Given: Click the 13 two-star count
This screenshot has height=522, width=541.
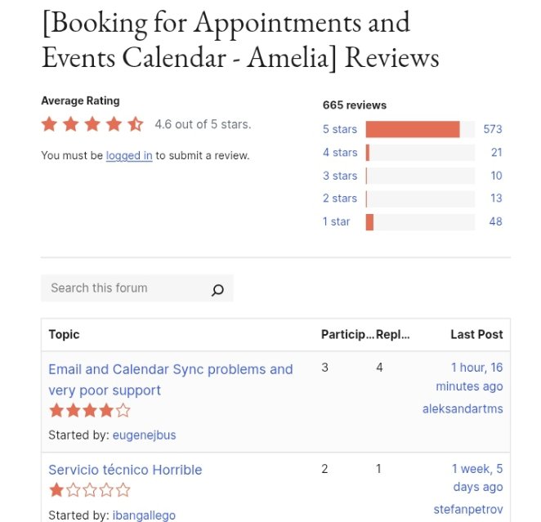Looking at the screenshot, I should click(x=497, y=199).
